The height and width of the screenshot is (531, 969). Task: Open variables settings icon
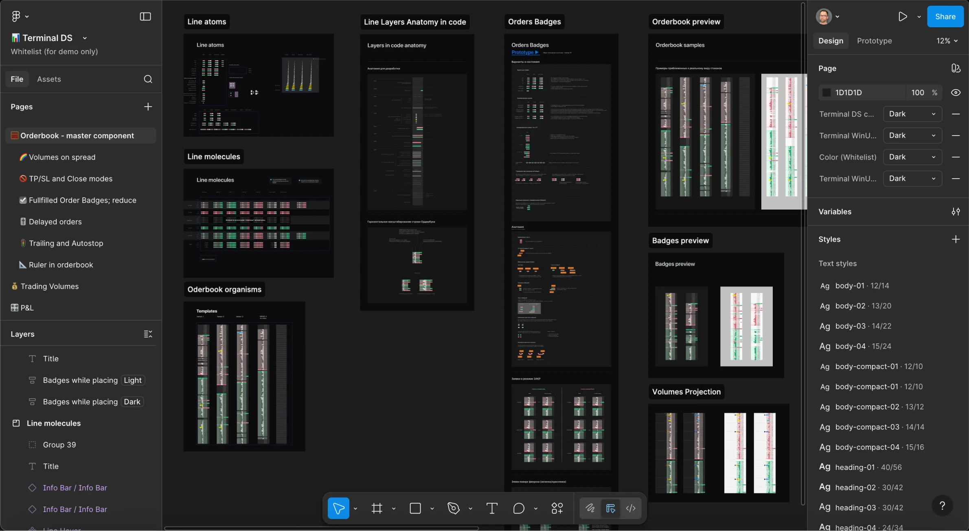click(956, 212)
